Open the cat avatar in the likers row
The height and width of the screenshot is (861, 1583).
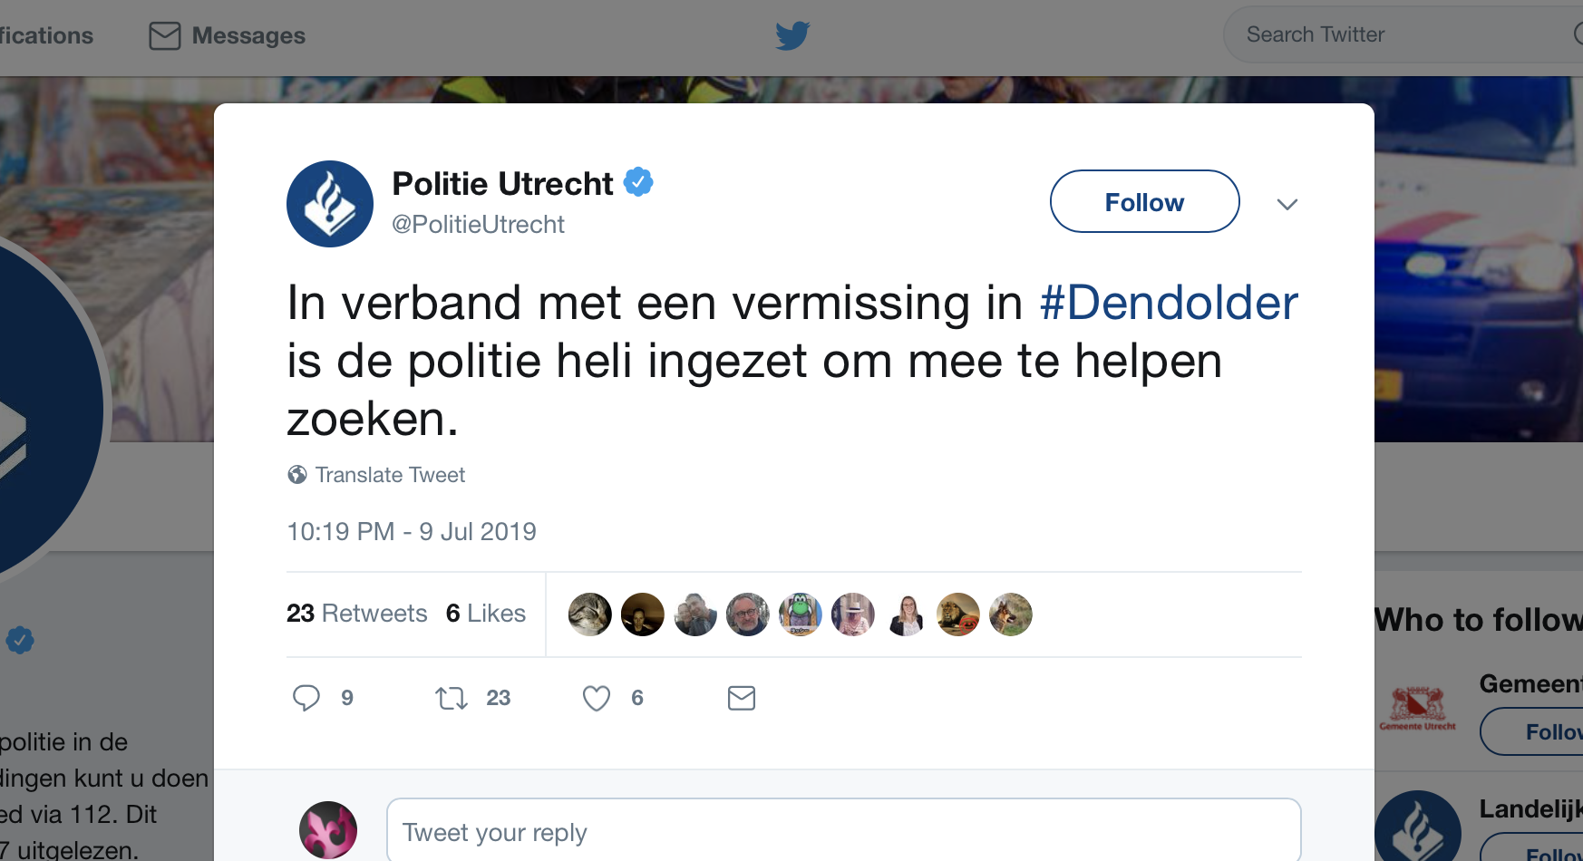click(590, 614)
